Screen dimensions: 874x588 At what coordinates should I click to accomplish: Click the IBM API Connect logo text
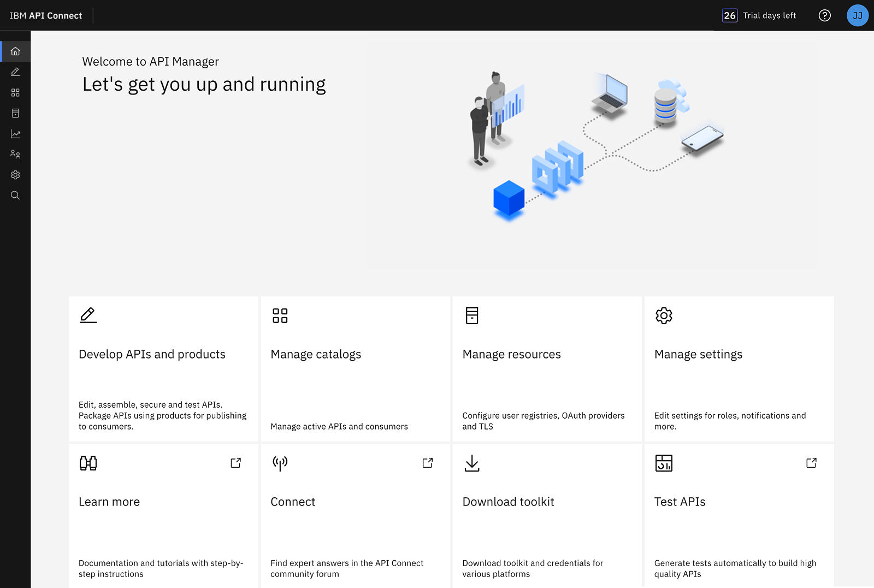pyautogui.click(x=46, y=15)
